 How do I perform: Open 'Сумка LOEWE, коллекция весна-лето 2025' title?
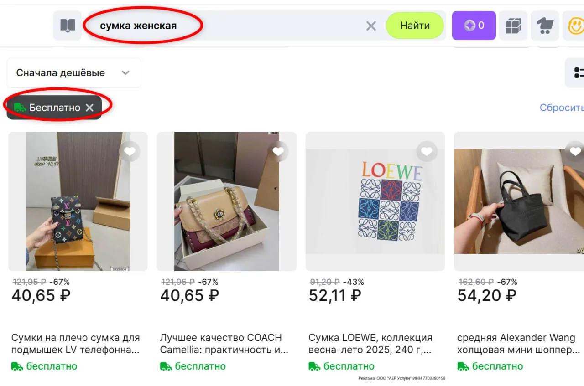[370, 344]
